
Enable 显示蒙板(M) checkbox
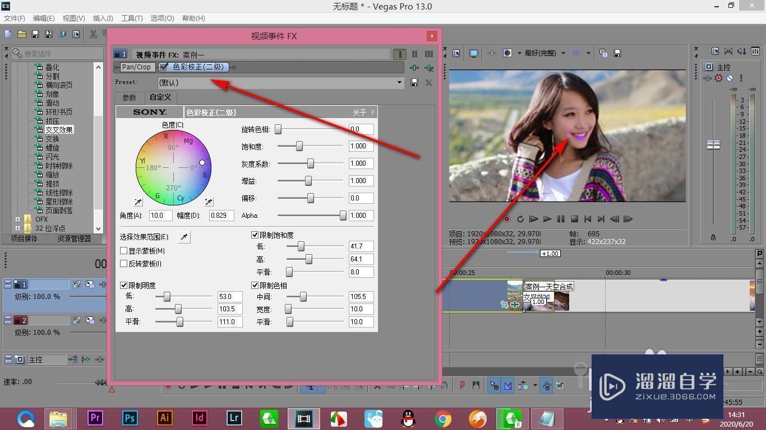click(124, 251)
